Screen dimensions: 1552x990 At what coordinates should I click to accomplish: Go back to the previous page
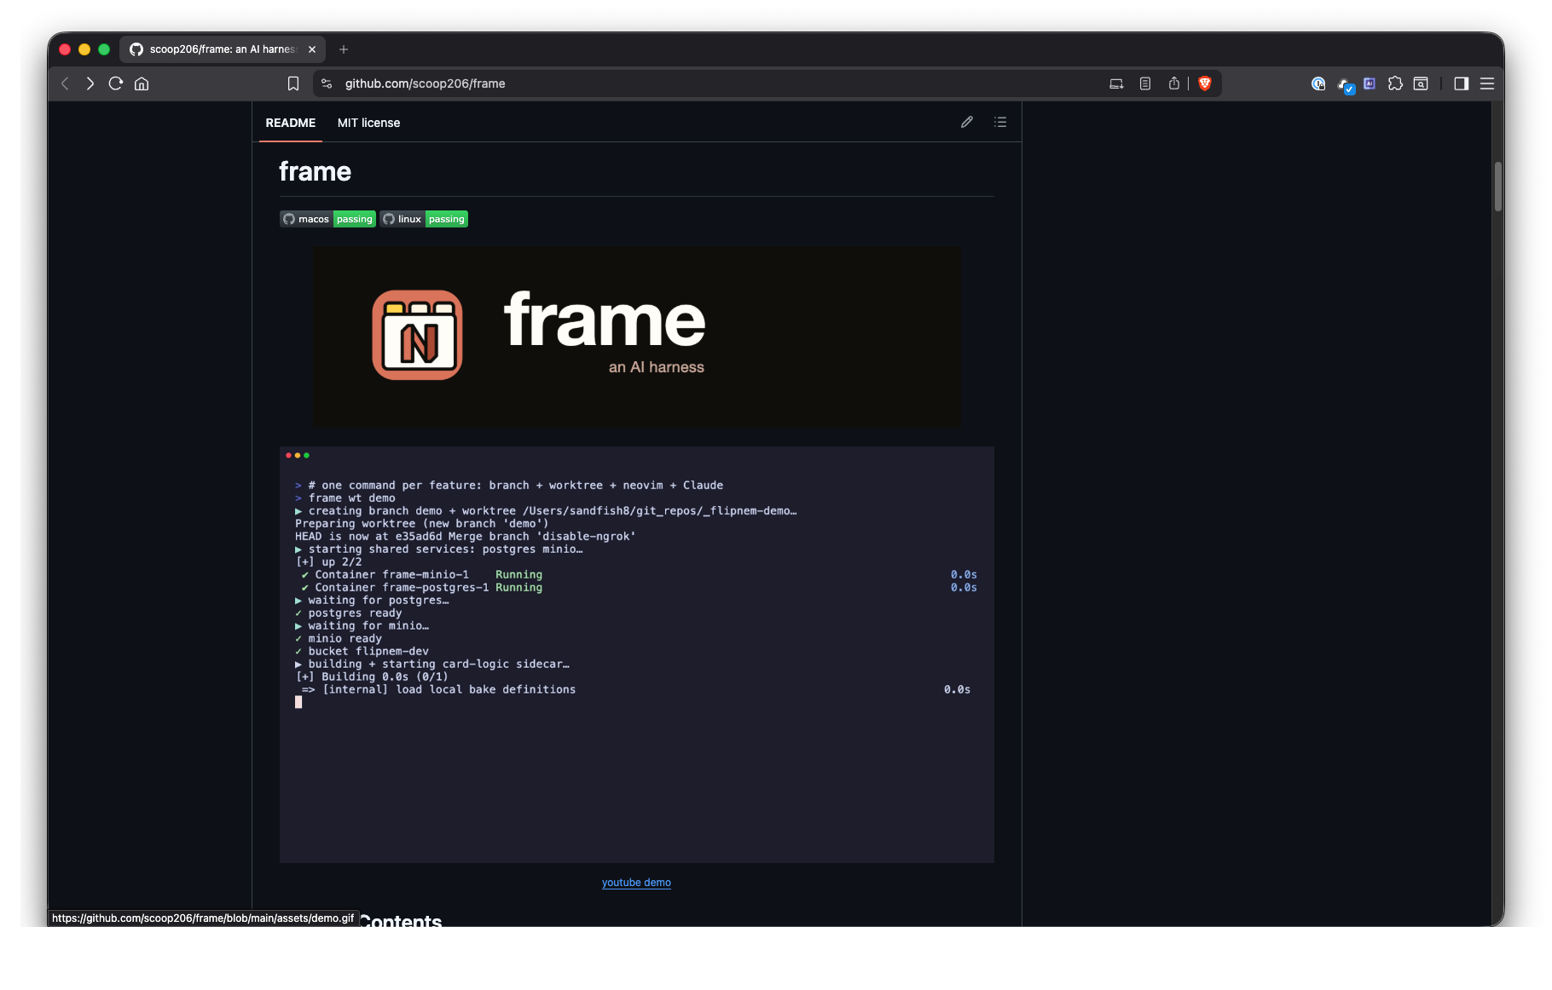coord(65,83)
